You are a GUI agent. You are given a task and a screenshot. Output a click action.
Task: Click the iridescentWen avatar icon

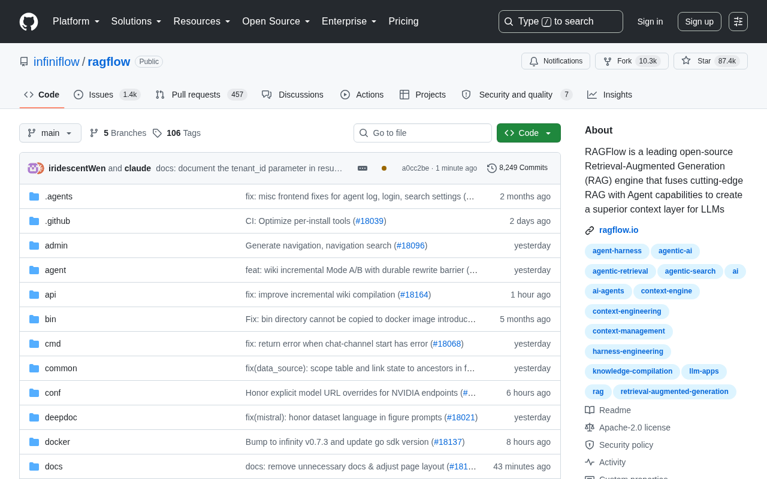click(33, 168)
